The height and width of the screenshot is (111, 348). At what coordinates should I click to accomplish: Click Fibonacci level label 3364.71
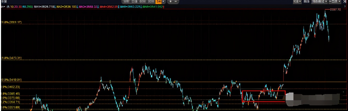click(11, 102)
